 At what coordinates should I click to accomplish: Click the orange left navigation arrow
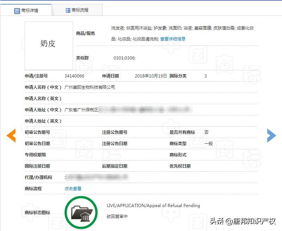[x=11, y=135]
